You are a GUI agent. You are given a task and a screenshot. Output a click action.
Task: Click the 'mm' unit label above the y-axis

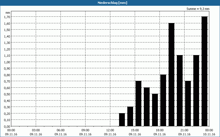[8, 13]
